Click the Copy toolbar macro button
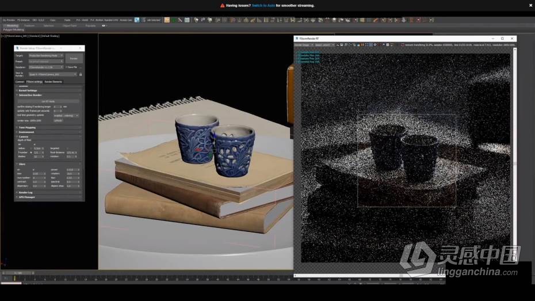The height and width of the screenshot is (301, 535). pyautogui.click(x=52, y=20)
